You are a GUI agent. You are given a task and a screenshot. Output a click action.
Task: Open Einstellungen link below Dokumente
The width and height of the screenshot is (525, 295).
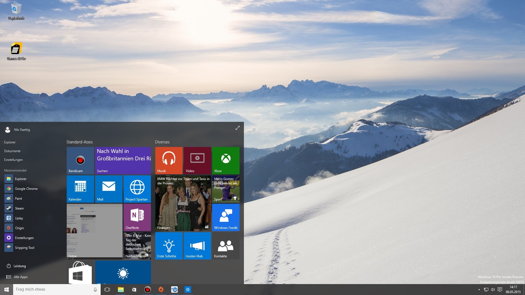point(13,160)
